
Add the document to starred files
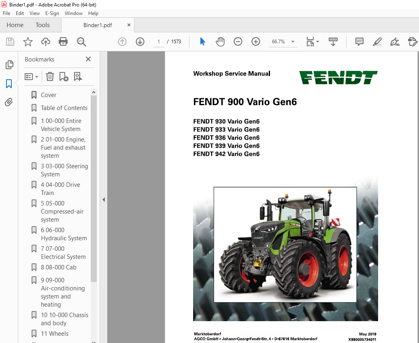pos(28,42)
